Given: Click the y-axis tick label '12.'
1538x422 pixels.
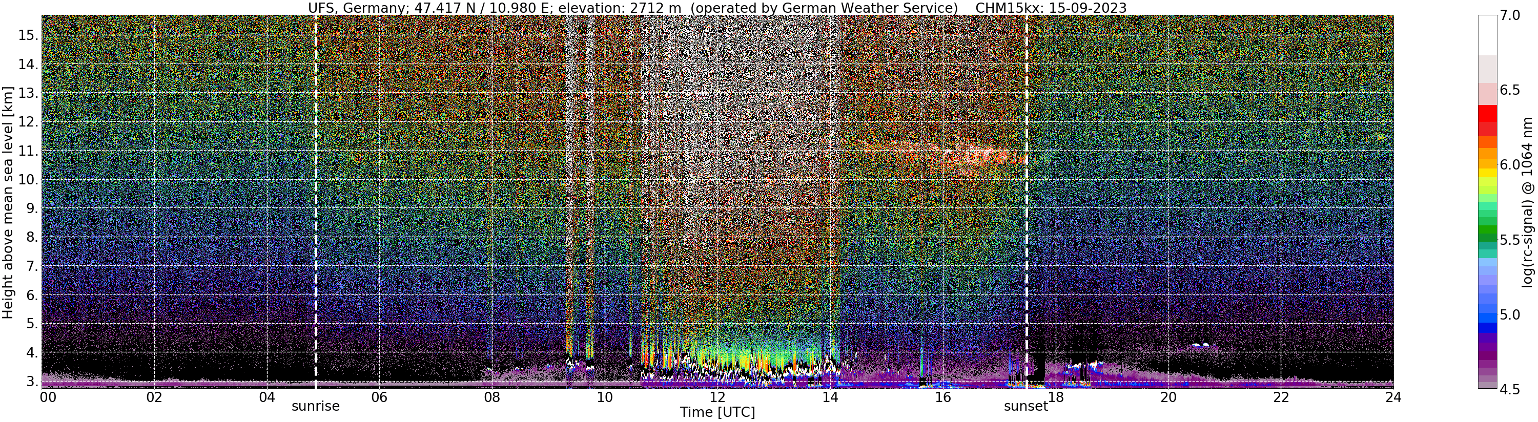Looking at the screenshot, I should click(x=28, y=122).
